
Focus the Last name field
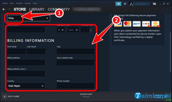pyautogui.click(x=36, y=52)
